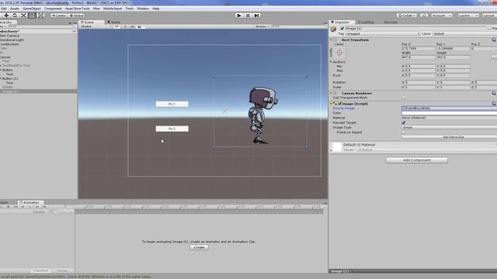Toggle Global handle rotation button
497x279 pixels.
(76, 15)
